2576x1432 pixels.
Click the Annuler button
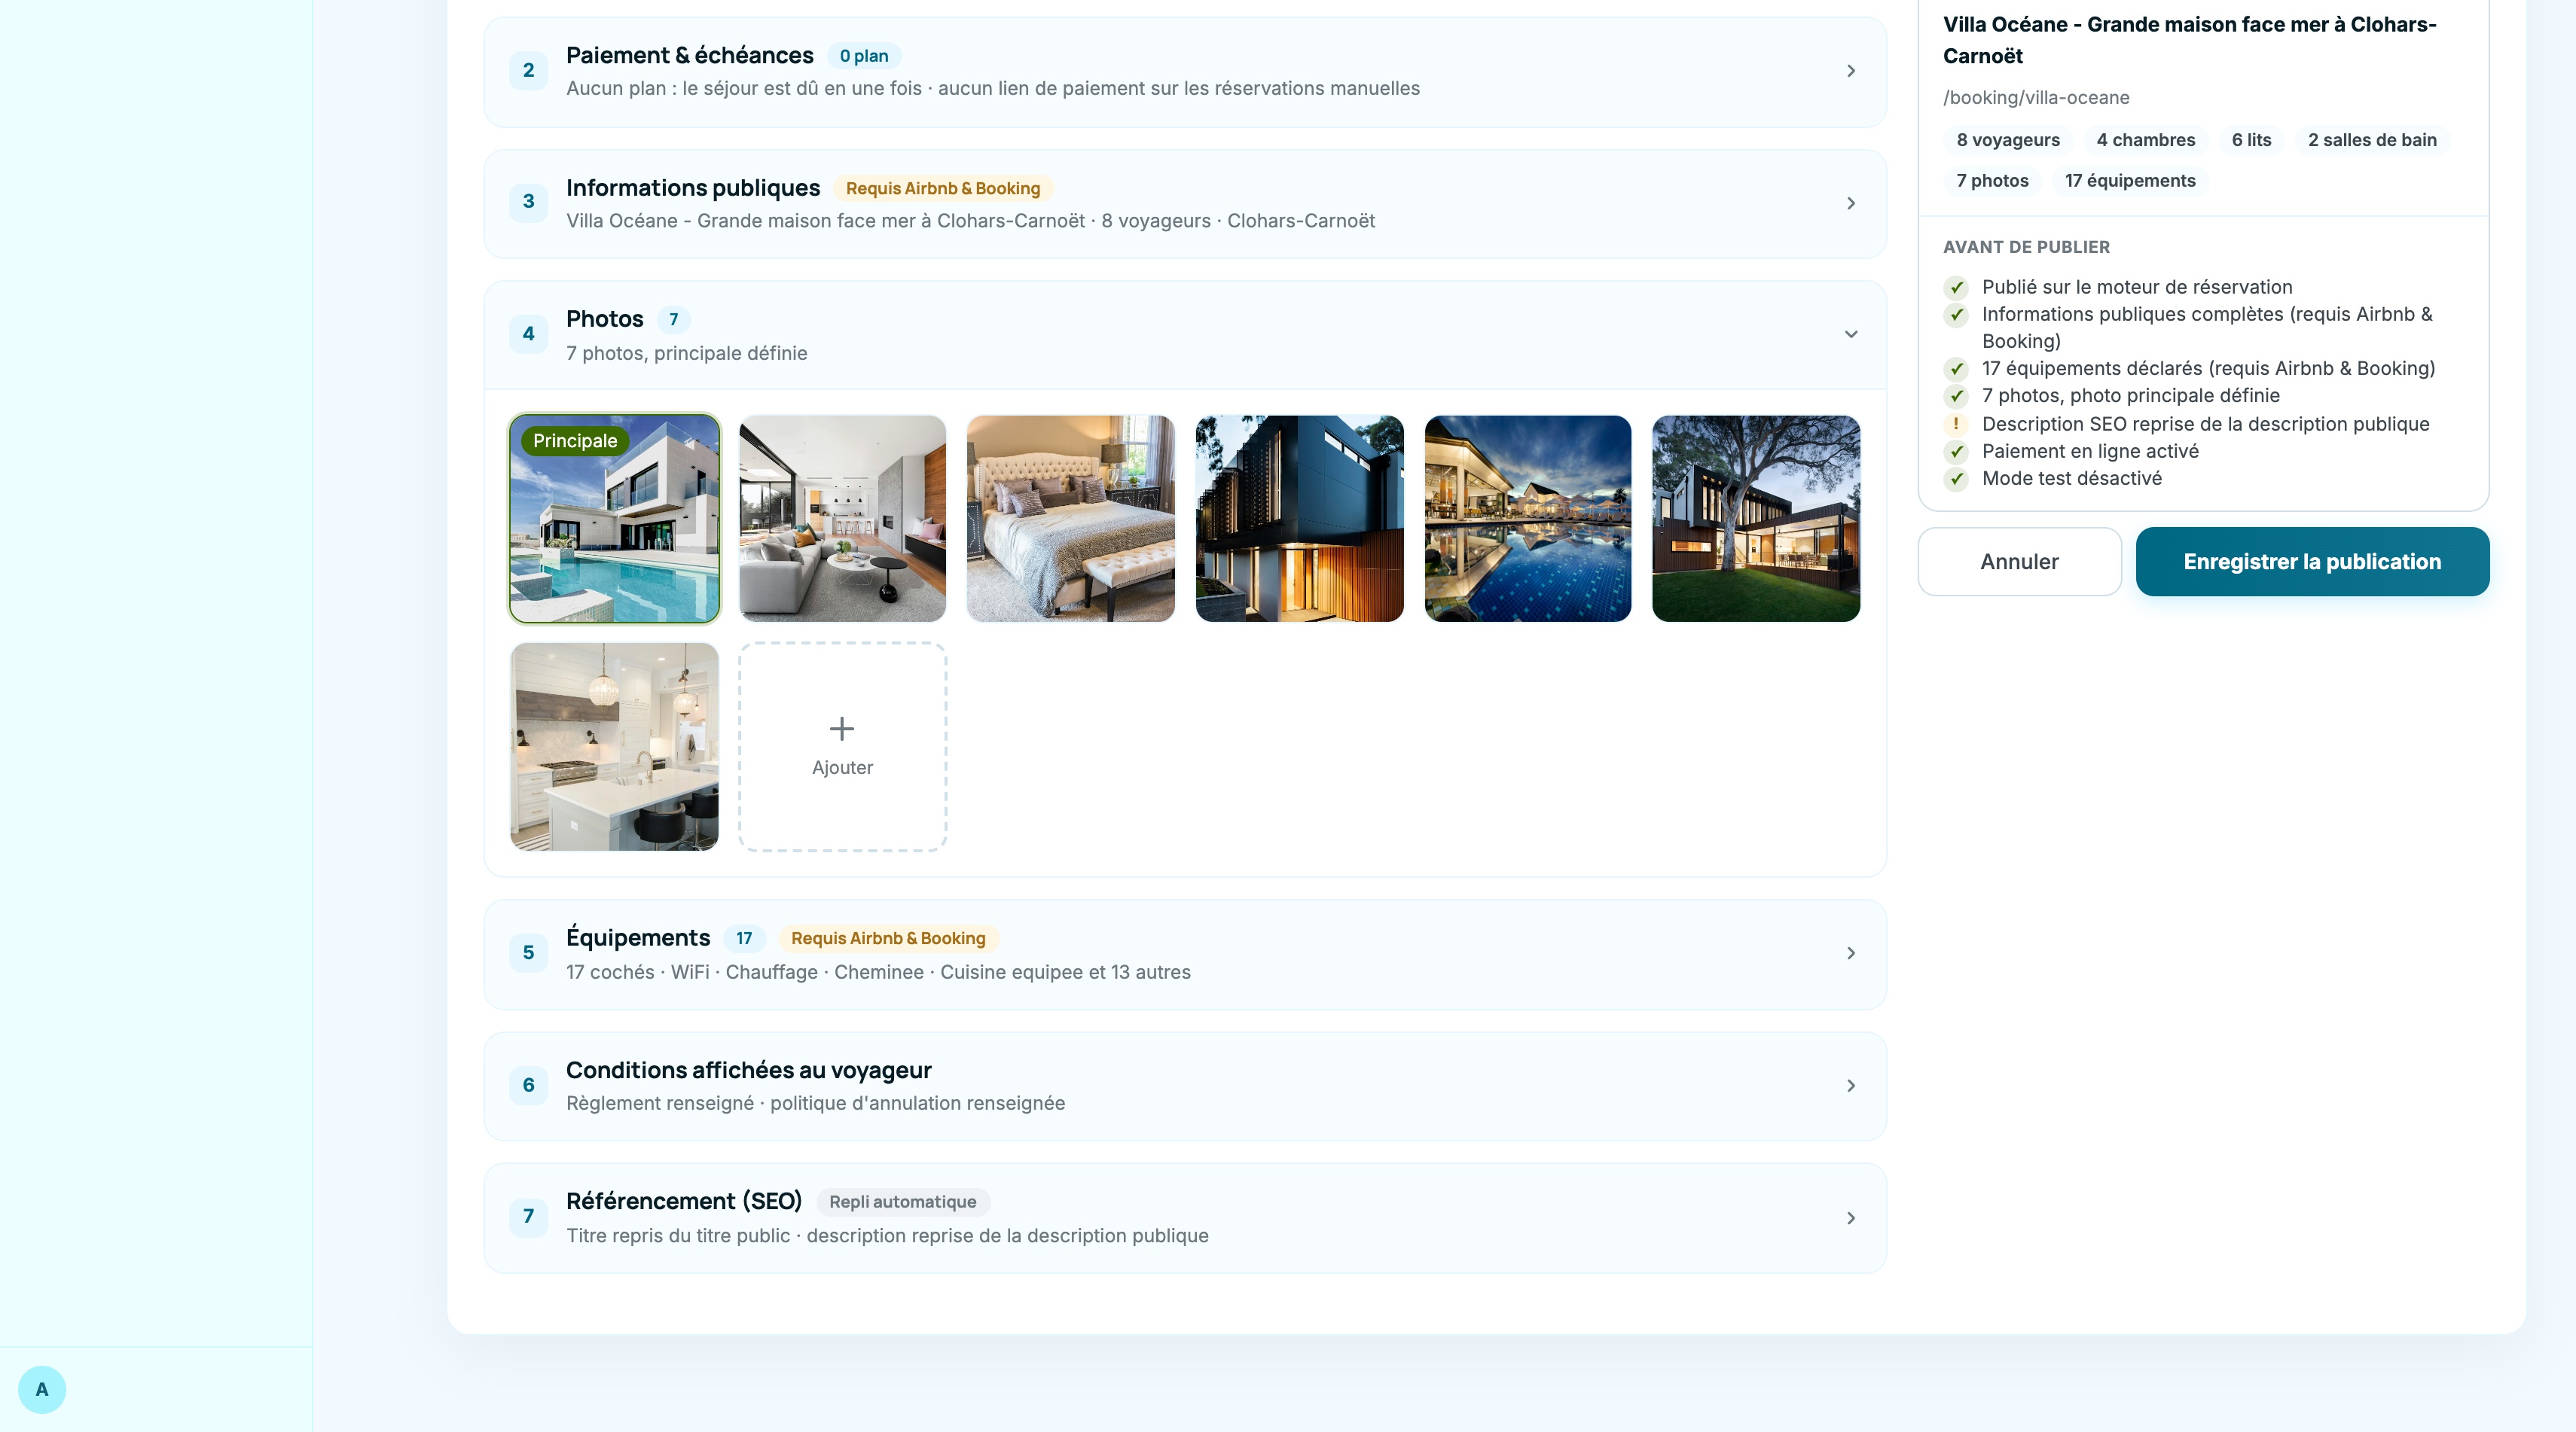2019,562
